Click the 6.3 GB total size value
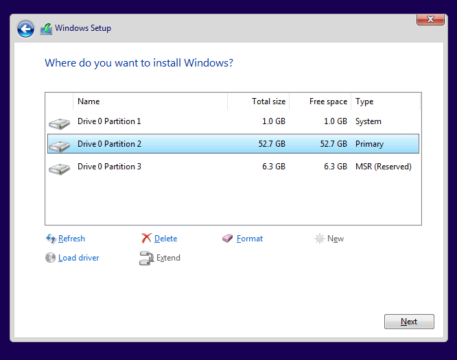 pyautogui.click(x=274, y=167)
